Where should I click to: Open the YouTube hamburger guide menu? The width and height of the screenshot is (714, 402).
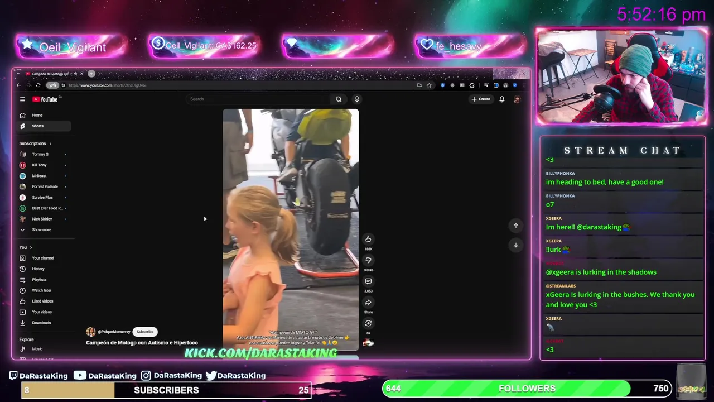22,99
